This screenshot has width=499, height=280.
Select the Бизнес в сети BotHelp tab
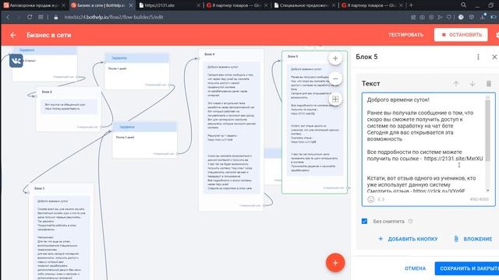tap(102, 5)
